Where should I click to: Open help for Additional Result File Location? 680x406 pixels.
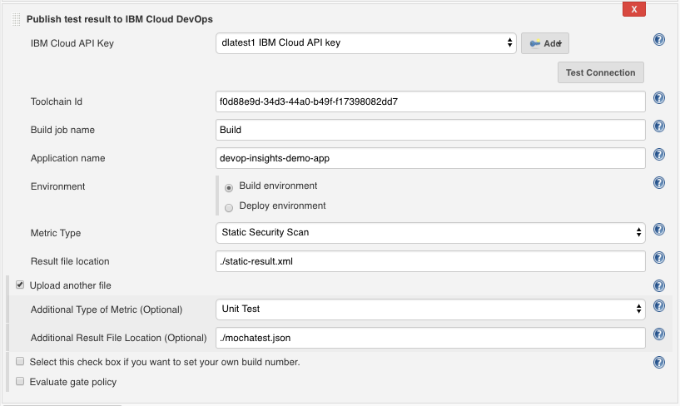[658, 334]
